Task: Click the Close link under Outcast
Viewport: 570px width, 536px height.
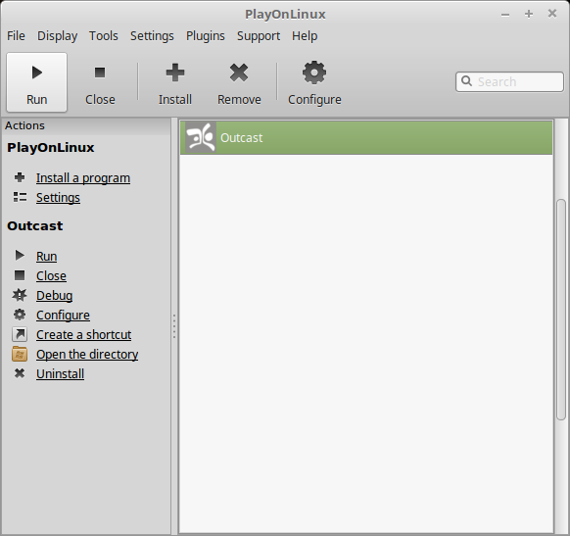Action: pyautogui.click(x=51, y=276)
